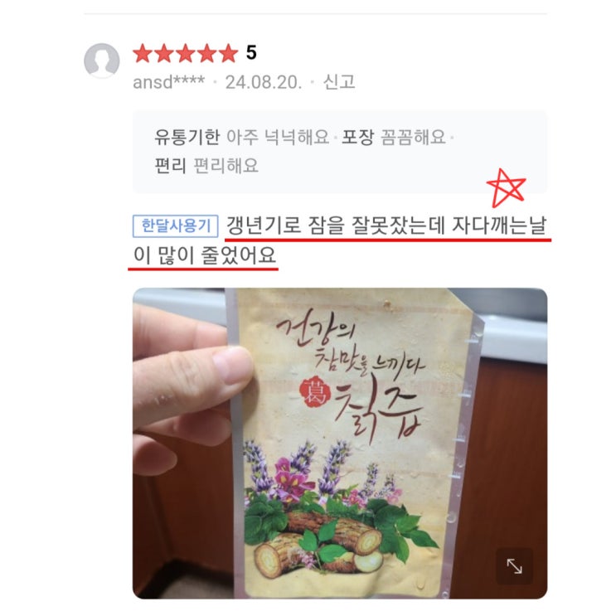Viewport: 616px width, 616px height.
Task: Click the second red rating star
Action: tap(164, 53)
